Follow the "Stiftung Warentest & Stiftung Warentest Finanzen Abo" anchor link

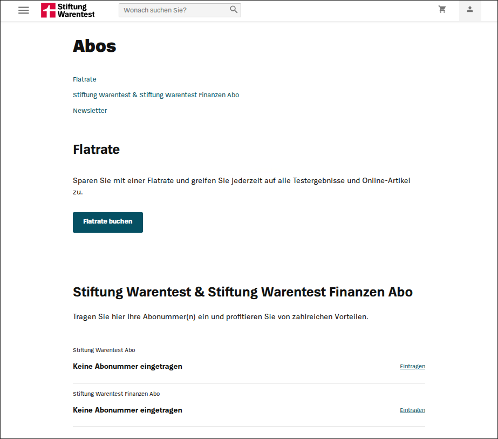coord(156,95)
